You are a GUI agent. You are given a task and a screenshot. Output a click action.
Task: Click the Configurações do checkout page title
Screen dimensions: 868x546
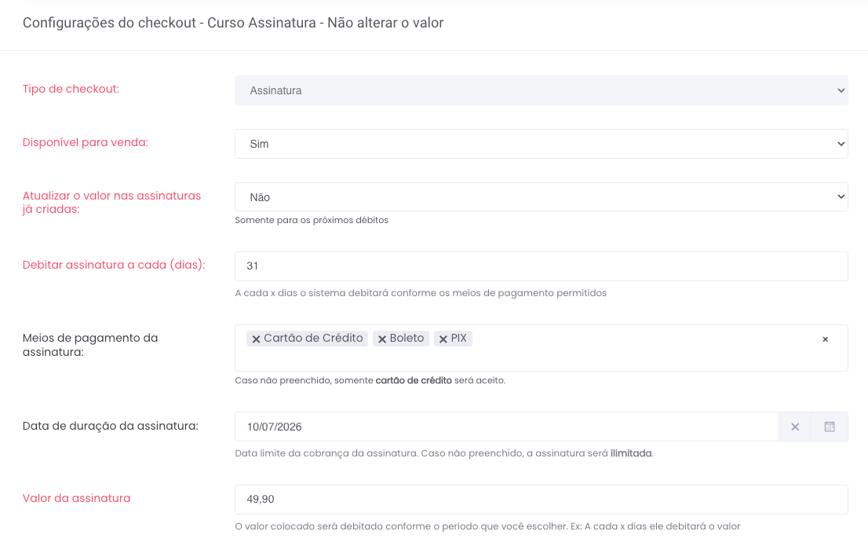233,23
